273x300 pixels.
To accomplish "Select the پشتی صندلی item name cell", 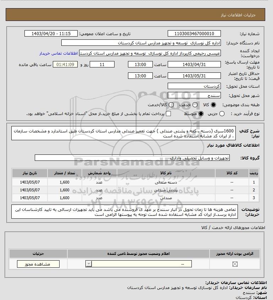I will tap(166, 190).
